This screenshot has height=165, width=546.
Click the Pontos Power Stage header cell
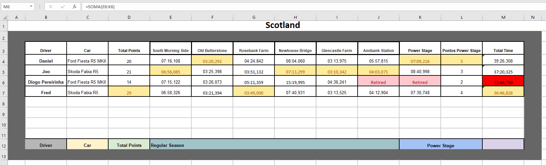[462, 48]
